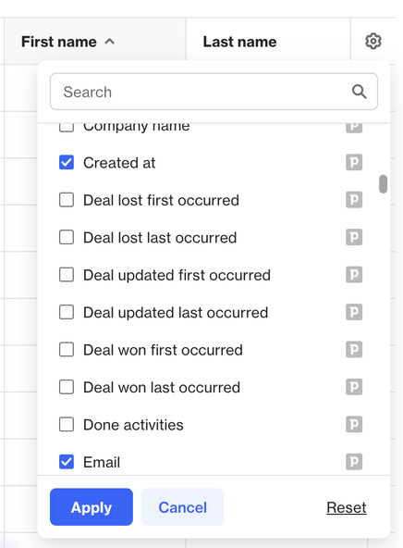The width and height of the screenshot is (403, 548).
Task: Apply the column selection
Action: click(x=92, y=506)
